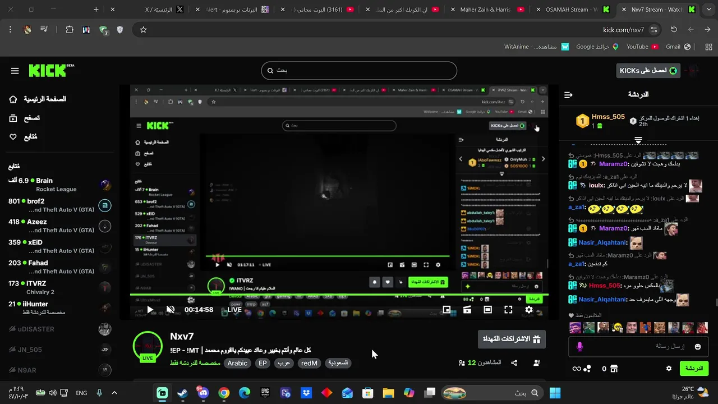718x404 pixels.
Task: Toggle picture-in-picture mode
Action: pos(447,310)
